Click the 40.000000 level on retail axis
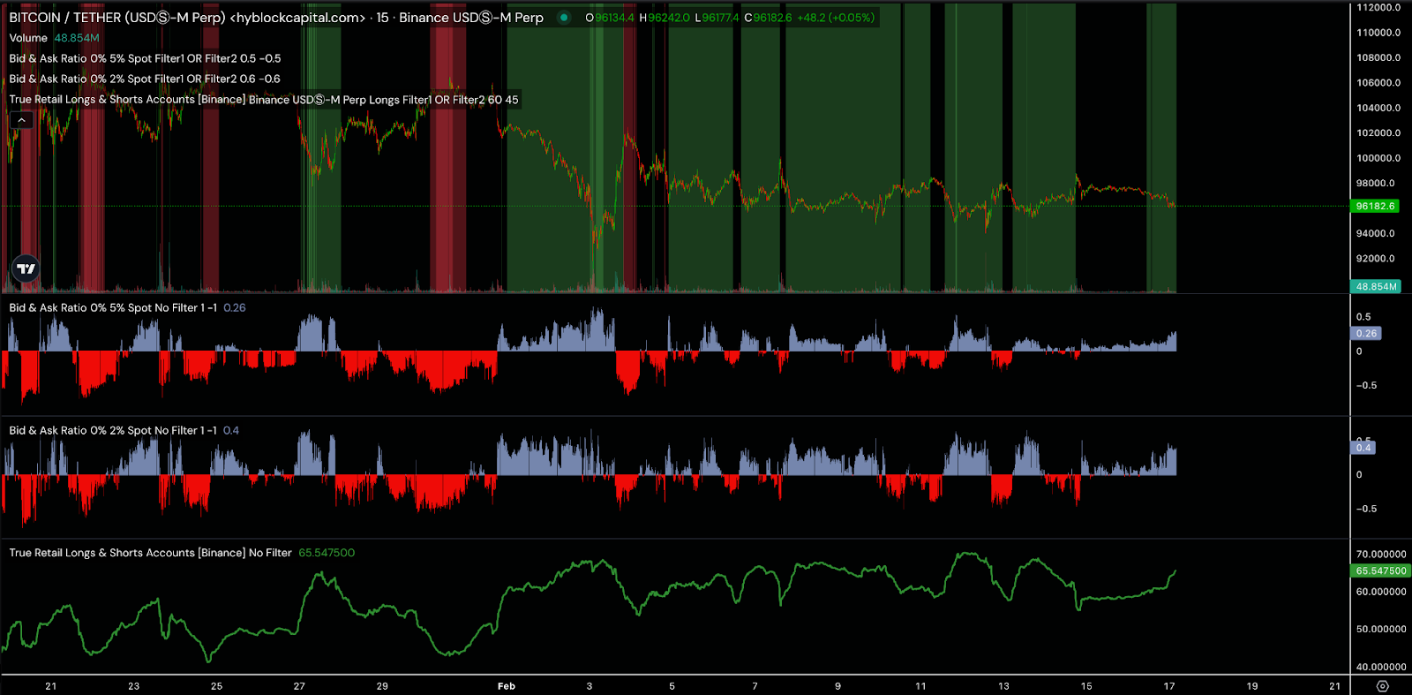The height and width of the screenshot is (695, 1412). tap(1381, 667)
